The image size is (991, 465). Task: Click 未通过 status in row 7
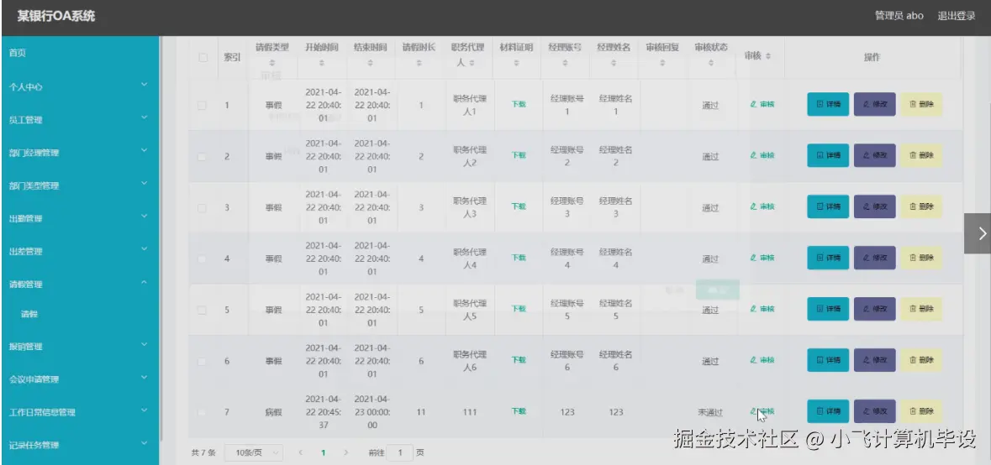(709, 412)
